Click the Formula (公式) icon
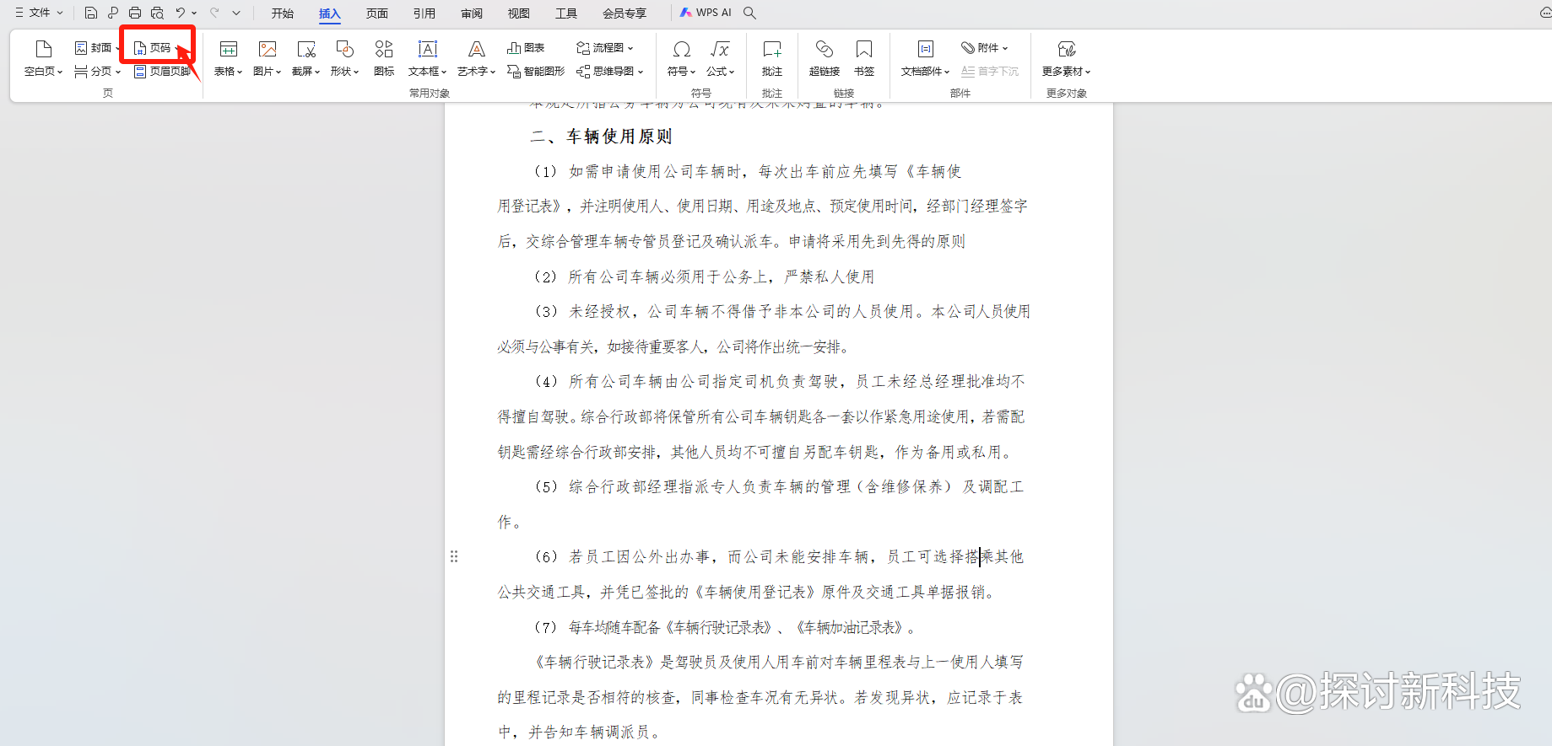The width and height of the screenshot is (1552, 746). (720, 49)
